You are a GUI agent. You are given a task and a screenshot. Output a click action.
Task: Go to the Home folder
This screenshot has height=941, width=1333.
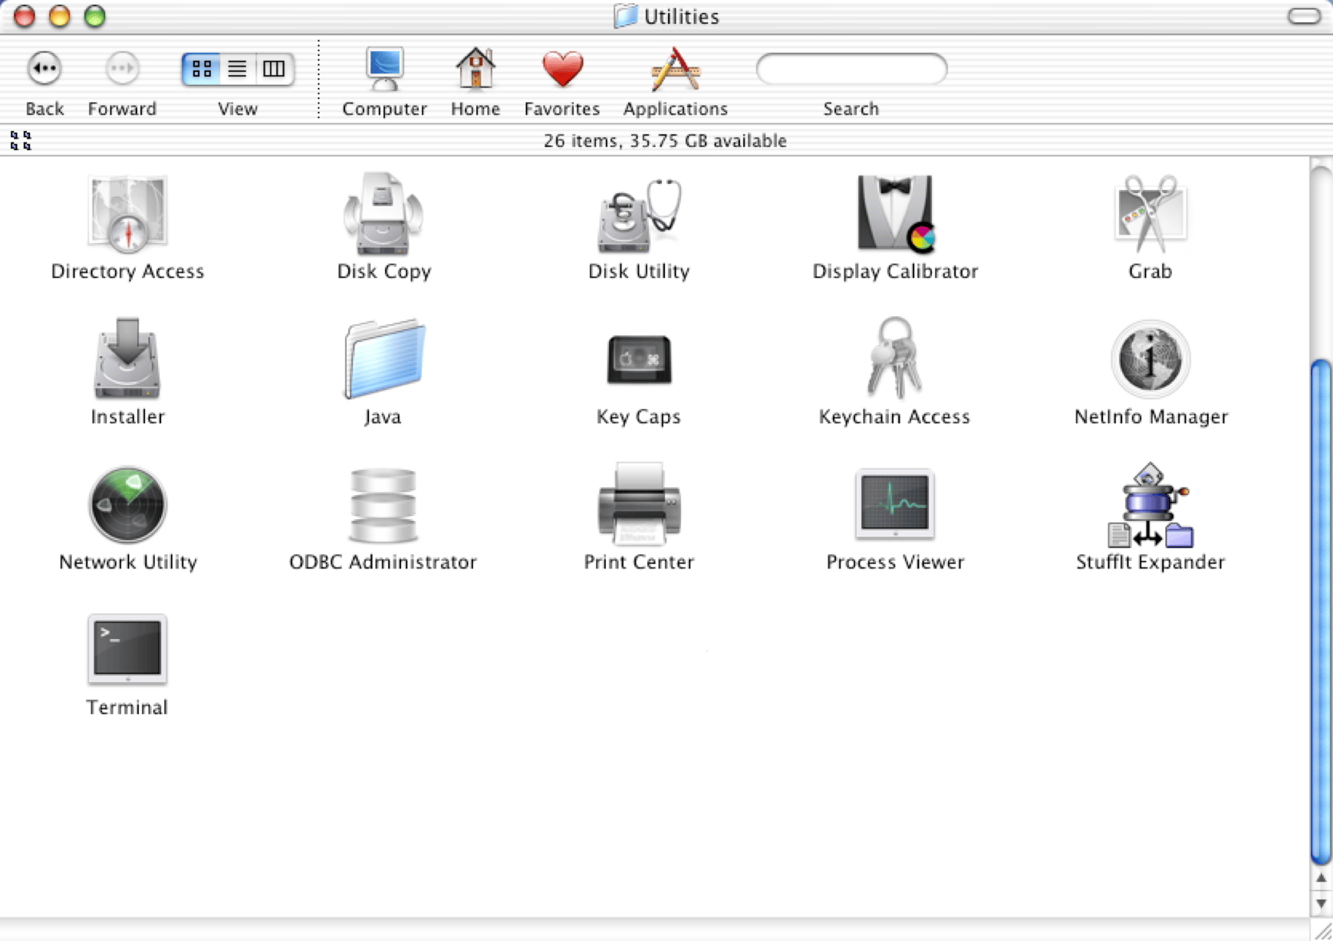click(476, 68)
